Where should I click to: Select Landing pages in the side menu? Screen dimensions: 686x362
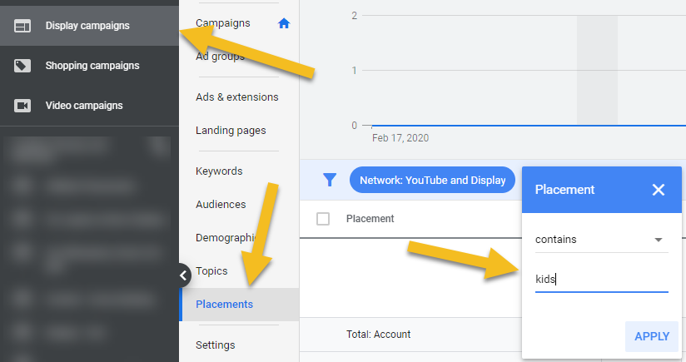coord(231,131)
